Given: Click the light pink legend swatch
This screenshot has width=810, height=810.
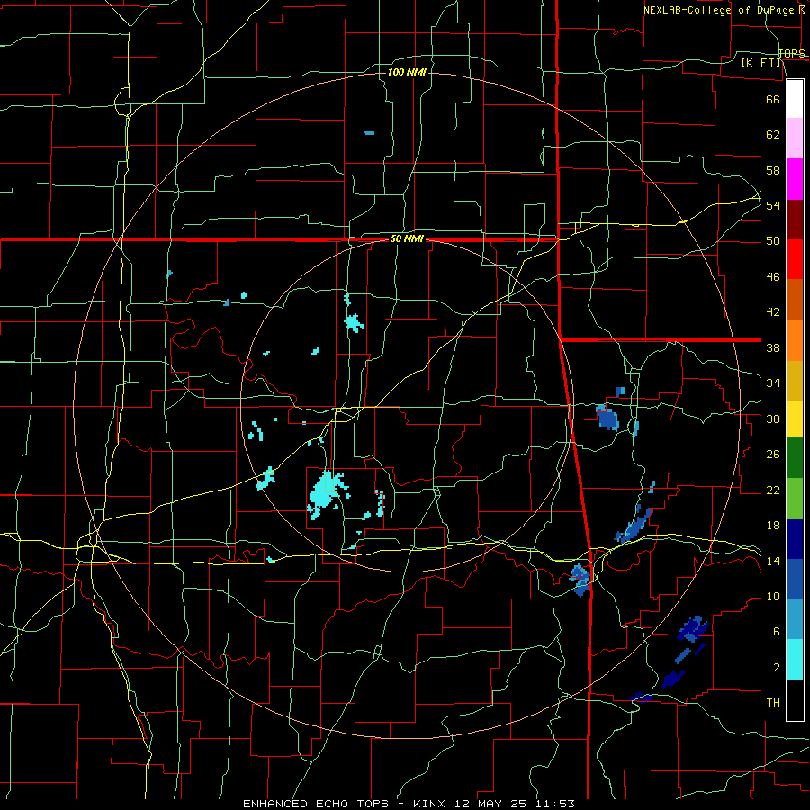Looking at the screenshot, I should click(795, 139).
